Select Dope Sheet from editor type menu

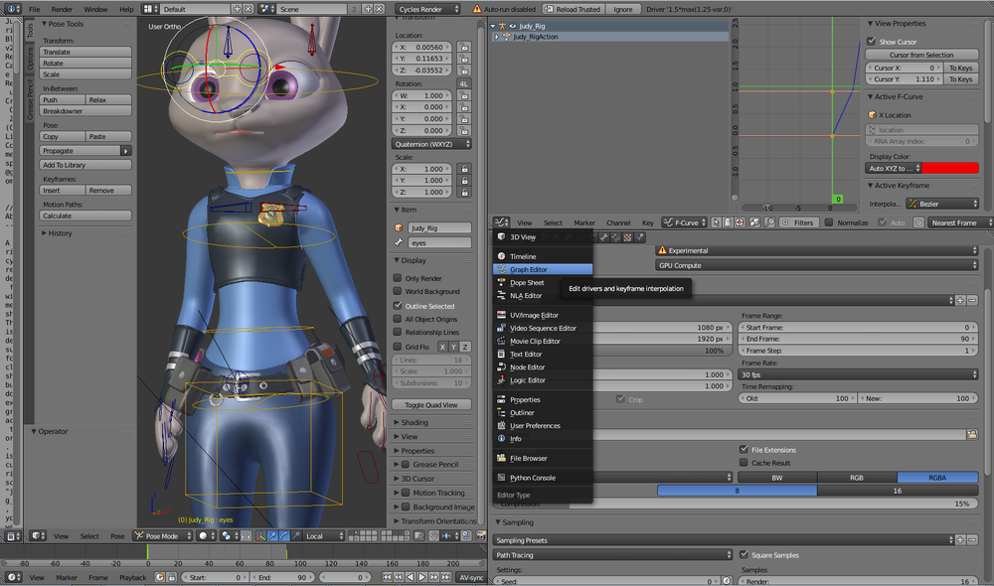tap(542, 282)
